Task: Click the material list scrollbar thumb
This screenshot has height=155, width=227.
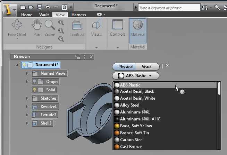Action: [x=219, y=88]
